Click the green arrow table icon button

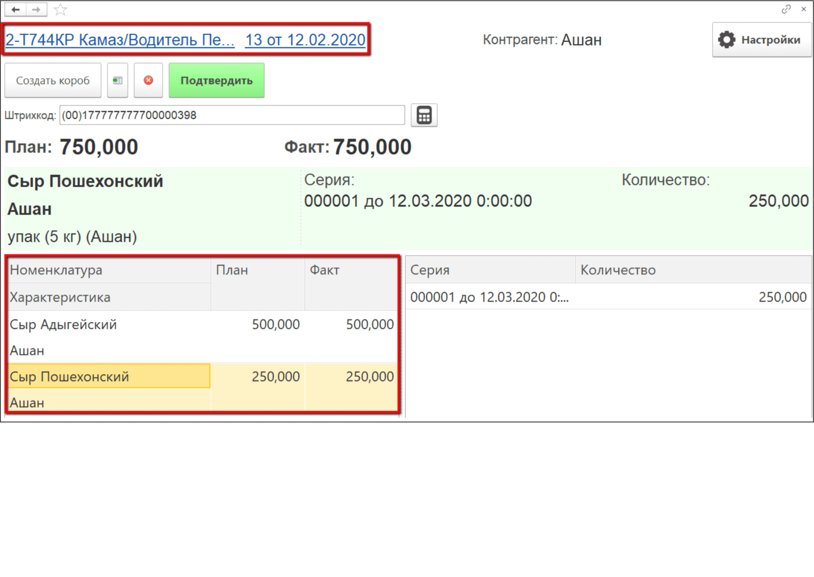point(118,80)
